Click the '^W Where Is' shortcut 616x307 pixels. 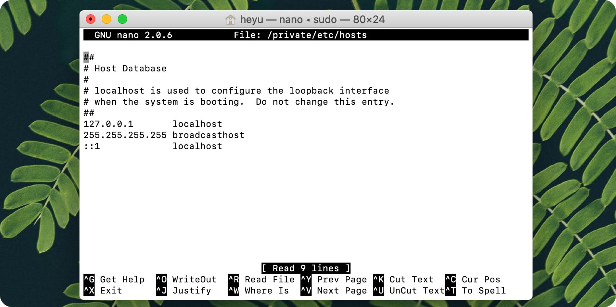tap(259, 290)
